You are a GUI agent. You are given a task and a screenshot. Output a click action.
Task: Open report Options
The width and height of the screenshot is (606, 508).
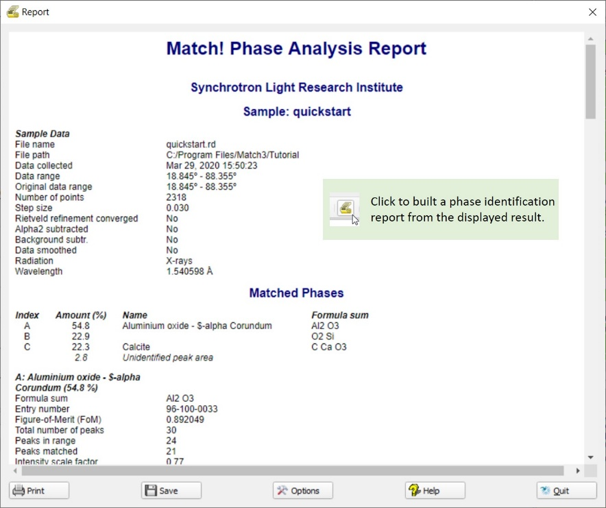click(303, 491)
